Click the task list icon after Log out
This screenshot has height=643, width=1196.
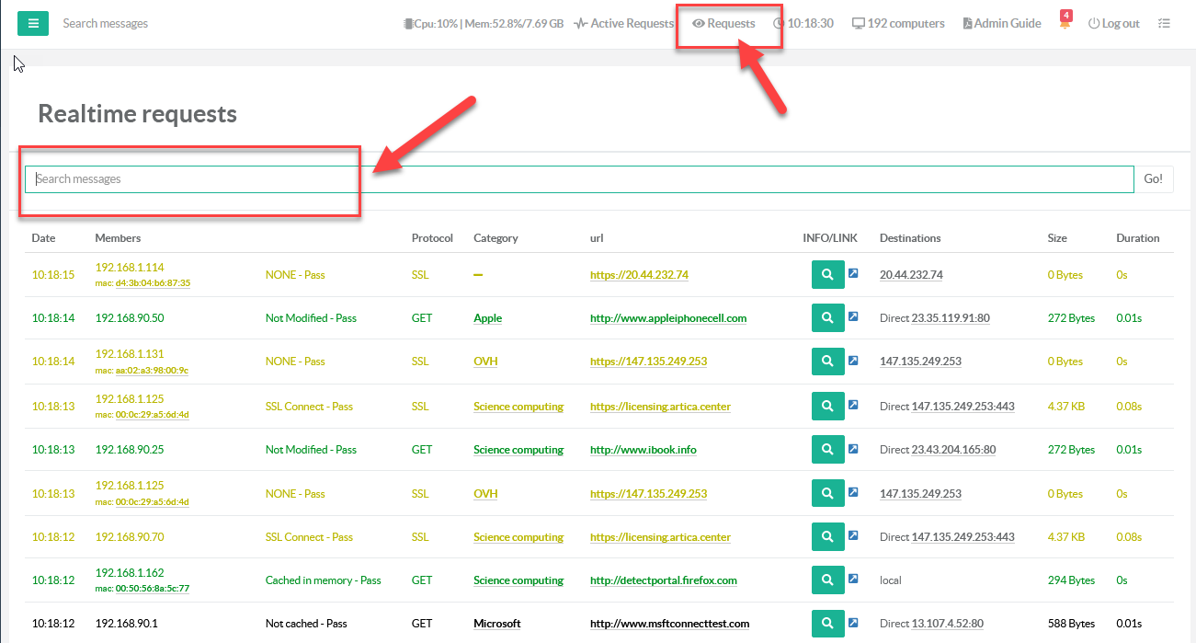pyautogui.click(x=1164, y=24)
